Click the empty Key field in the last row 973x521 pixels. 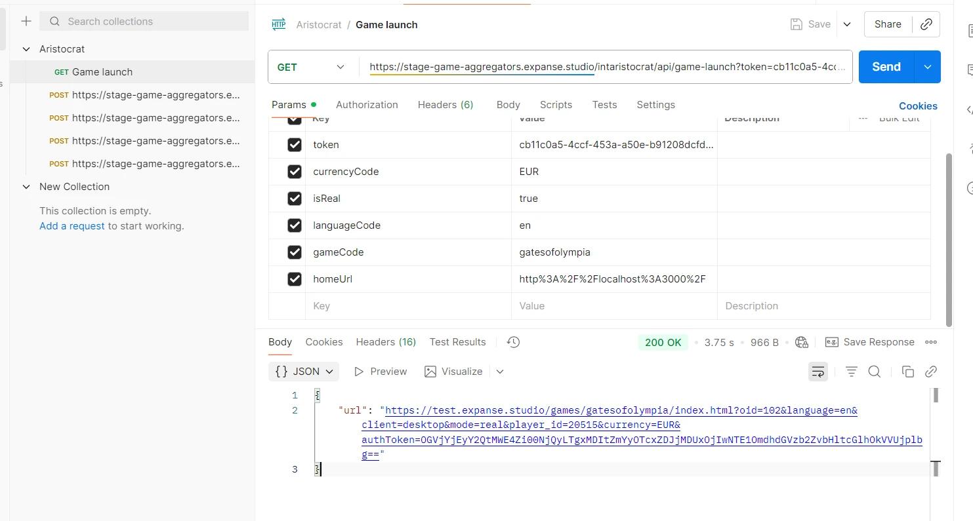pyautogui.click(x=408, y=306)
